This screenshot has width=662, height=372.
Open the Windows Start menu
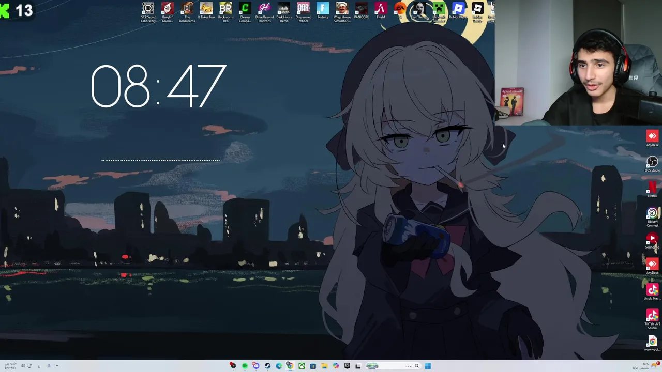[x=428, y=366]
